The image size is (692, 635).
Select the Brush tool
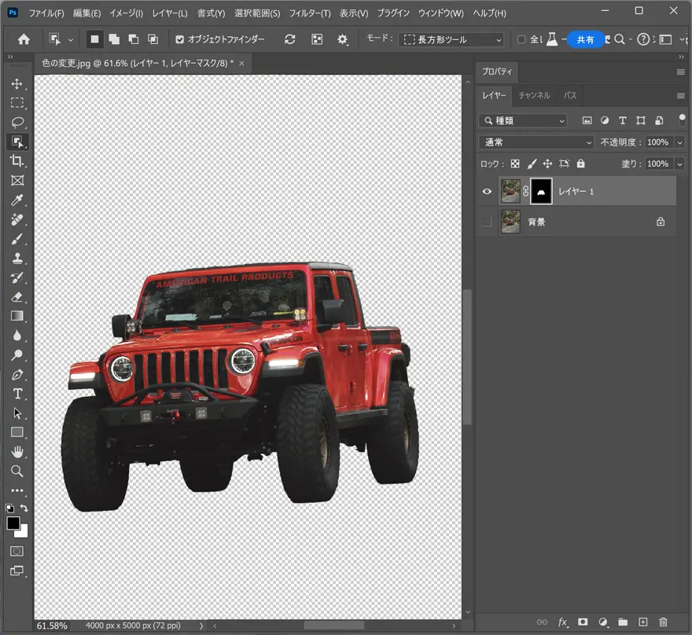click(x=17, y=239)
